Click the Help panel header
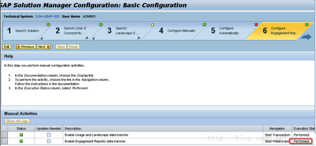Viewport: 316px width, 146px height. pyautogui.click(x=158, y=56)
